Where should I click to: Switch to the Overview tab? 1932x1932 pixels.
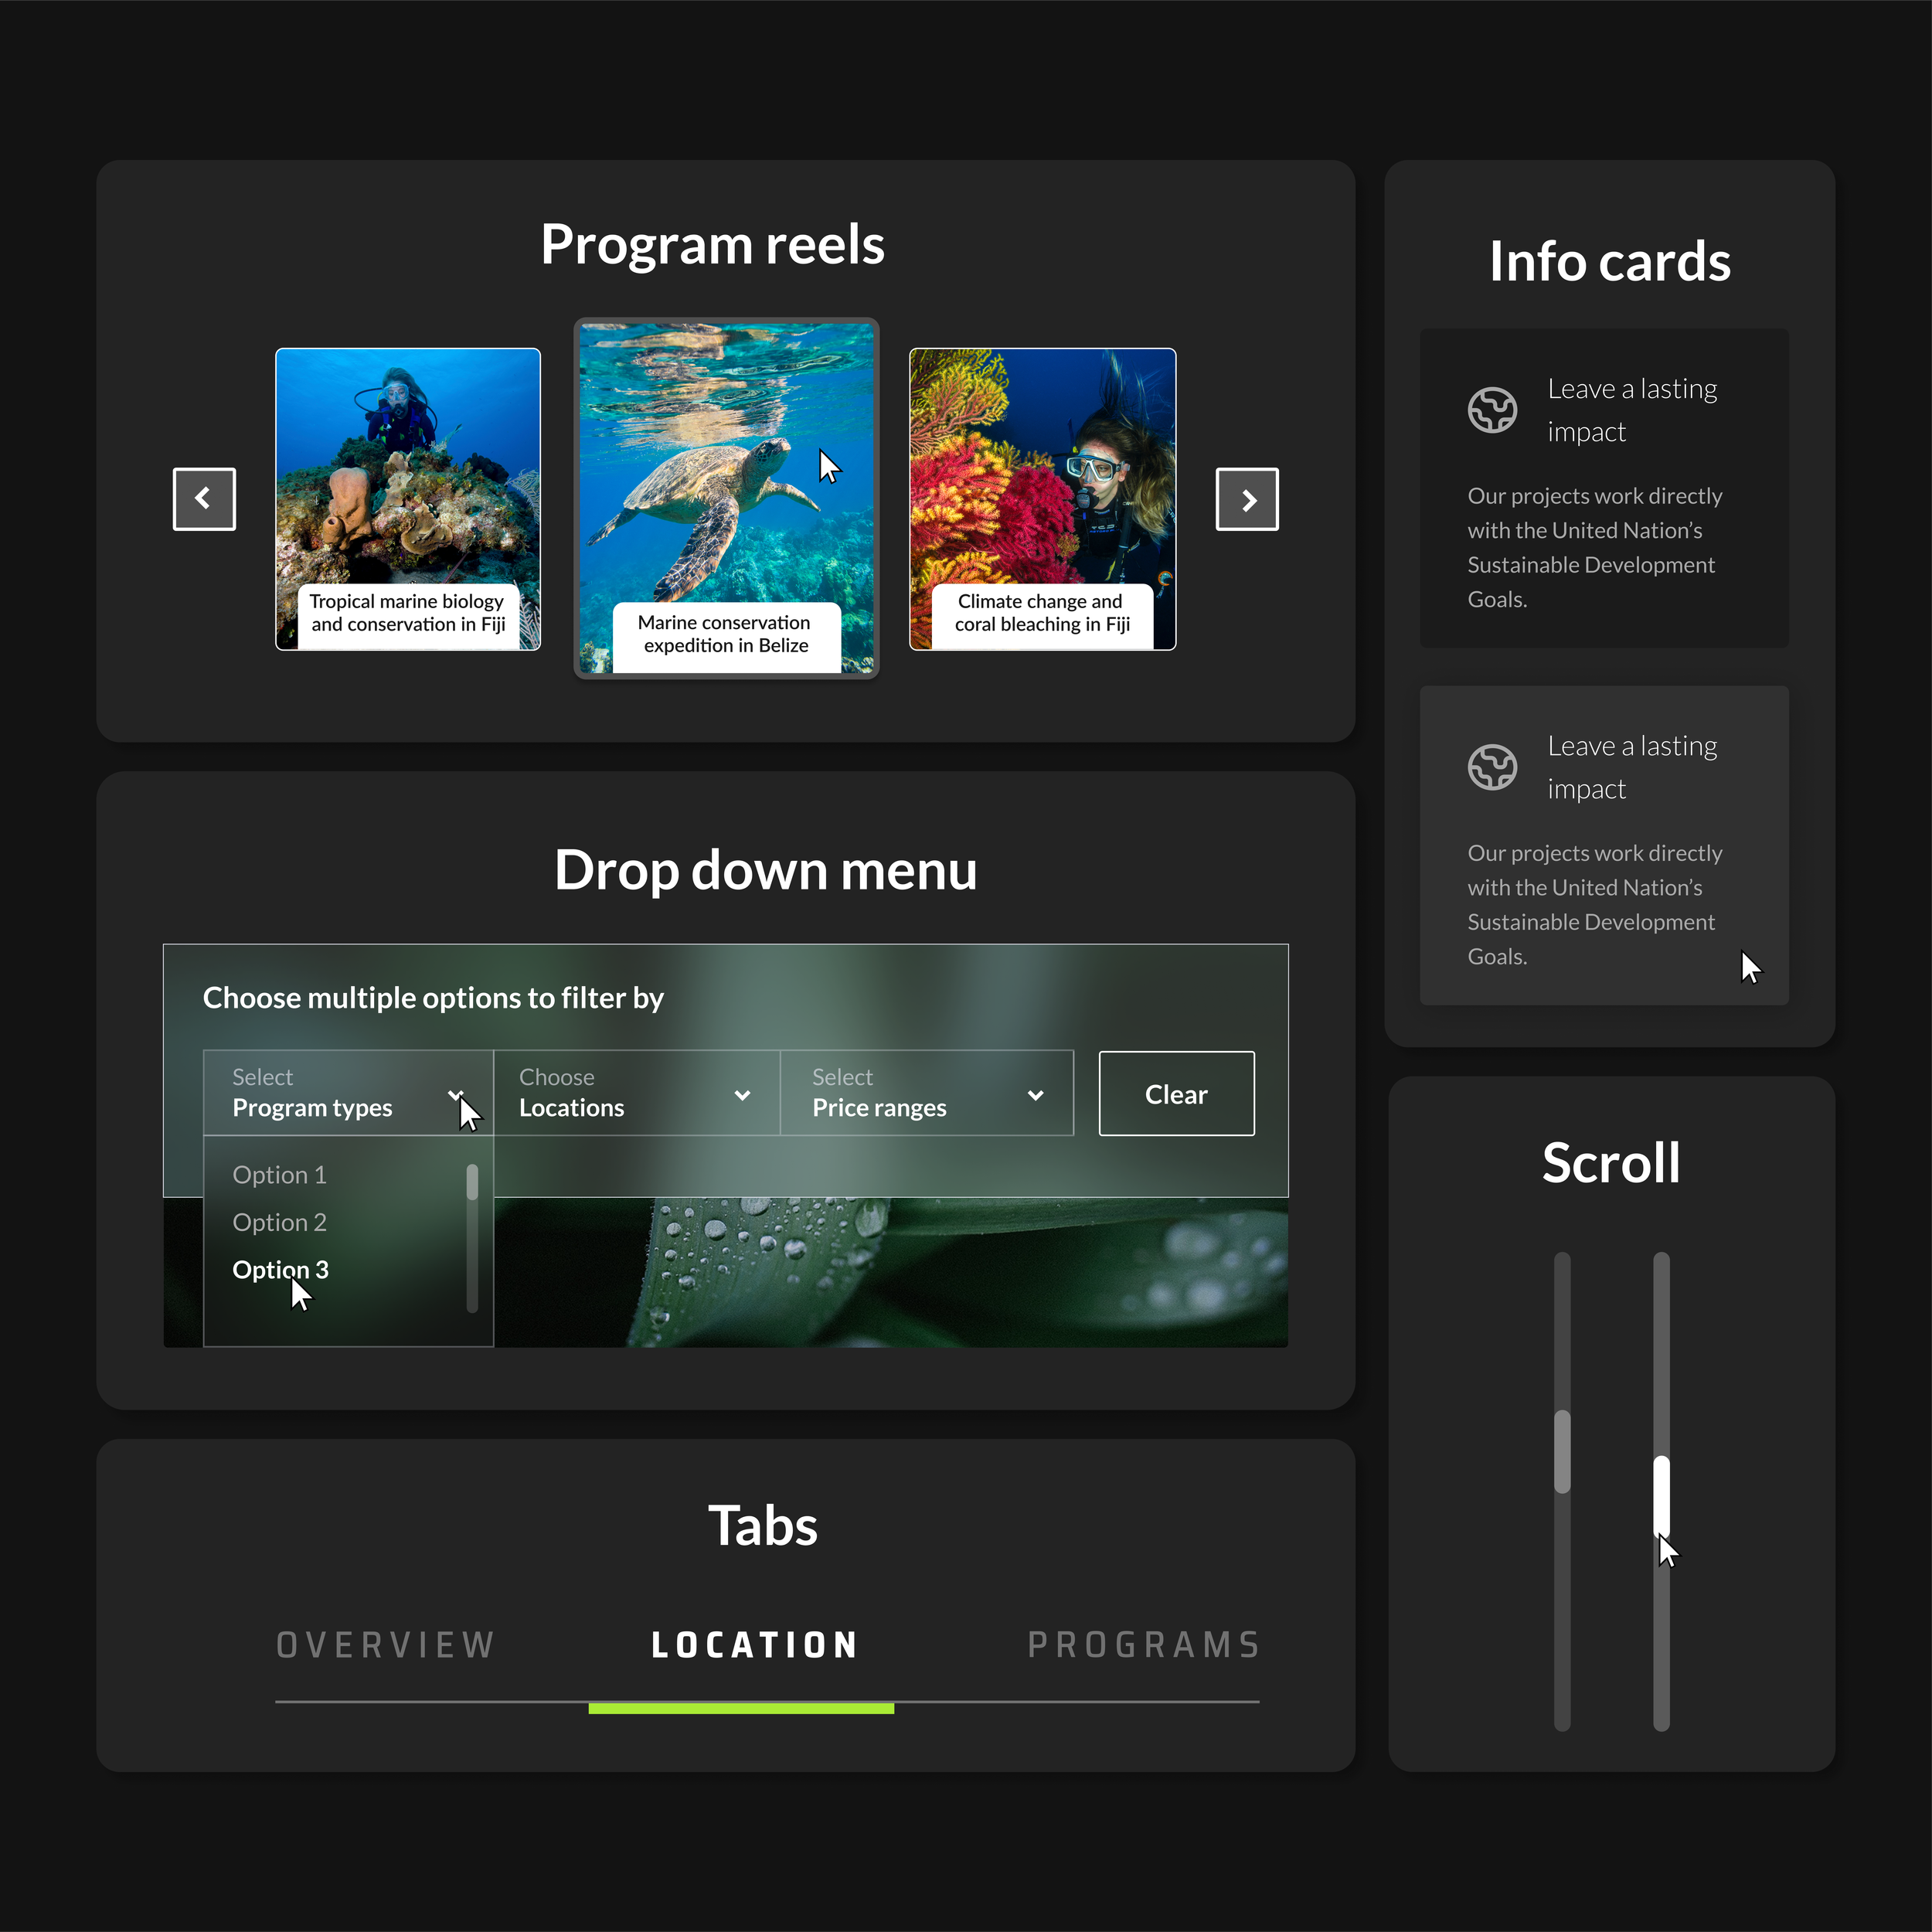(386, 1645)
